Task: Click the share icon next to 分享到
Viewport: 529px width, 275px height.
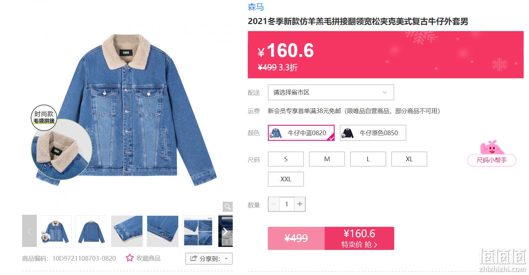Action: [194, 258]
